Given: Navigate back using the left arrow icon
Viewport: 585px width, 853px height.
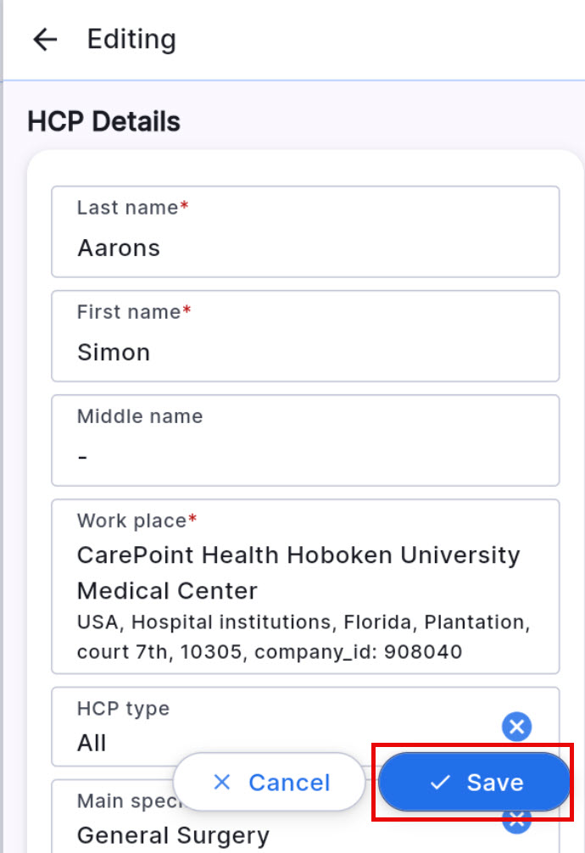Looking at the screenshot, I should [x=42, y=39].
